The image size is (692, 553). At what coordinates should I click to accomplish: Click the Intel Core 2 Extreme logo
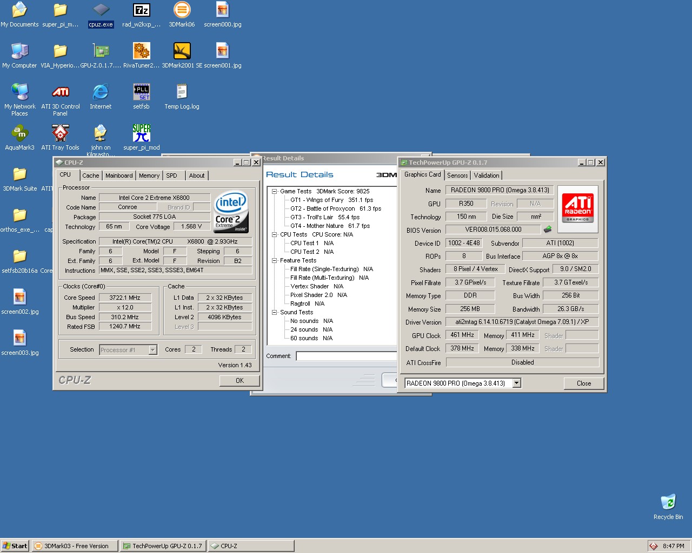click(x=231, y=212)
